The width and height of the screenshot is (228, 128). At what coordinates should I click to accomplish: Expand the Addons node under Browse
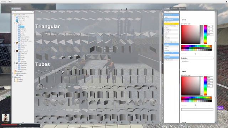[15, 79]
